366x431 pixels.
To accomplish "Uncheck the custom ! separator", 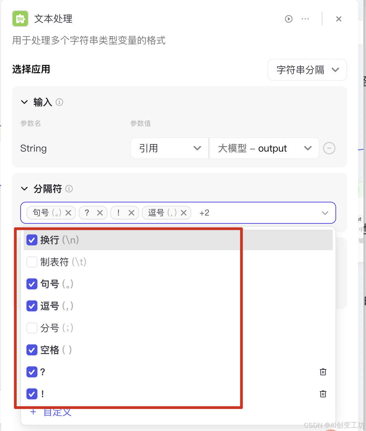I will click(x=32, y=394).
